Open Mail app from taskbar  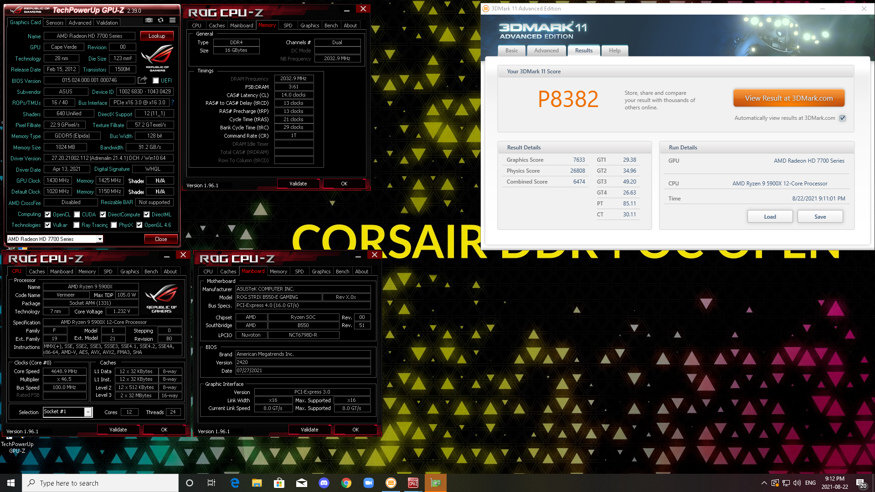pos(302,483)
